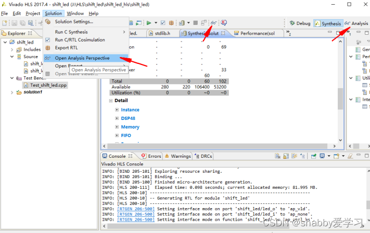Screen dimensions: 370x233
Task: Select the Console tab
Action: pos(117,156)
